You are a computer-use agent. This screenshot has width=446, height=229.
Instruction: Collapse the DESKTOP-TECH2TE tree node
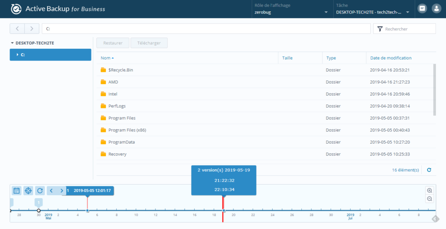12,43
